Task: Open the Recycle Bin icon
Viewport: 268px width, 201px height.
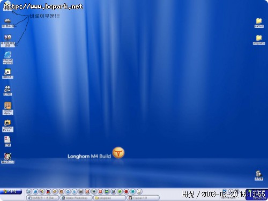Action: (x=259, y=175)
